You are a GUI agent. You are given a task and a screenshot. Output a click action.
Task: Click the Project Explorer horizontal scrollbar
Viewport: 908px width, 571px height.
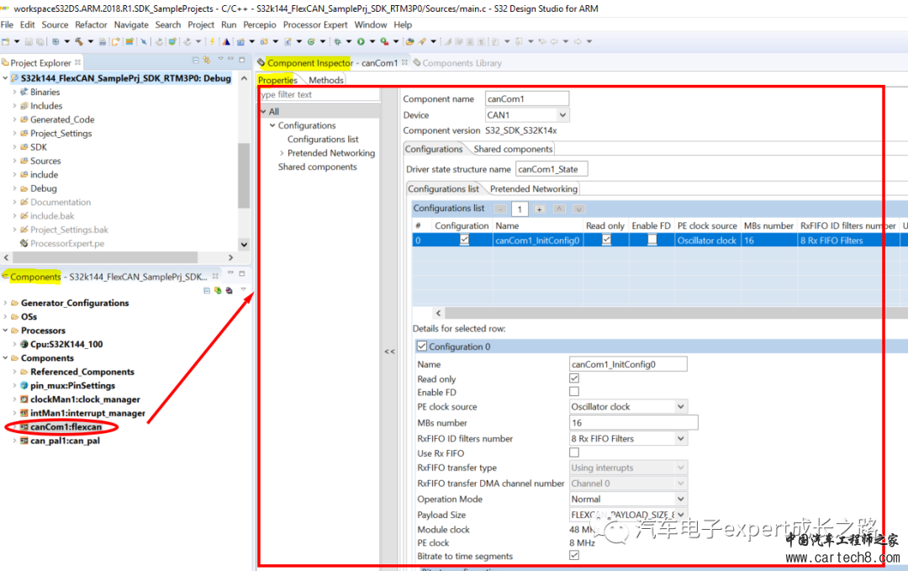click(105, 257)
